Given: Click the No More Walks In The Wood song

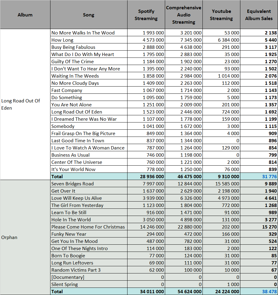Looking at the screenshot, I should coord(89,33).
